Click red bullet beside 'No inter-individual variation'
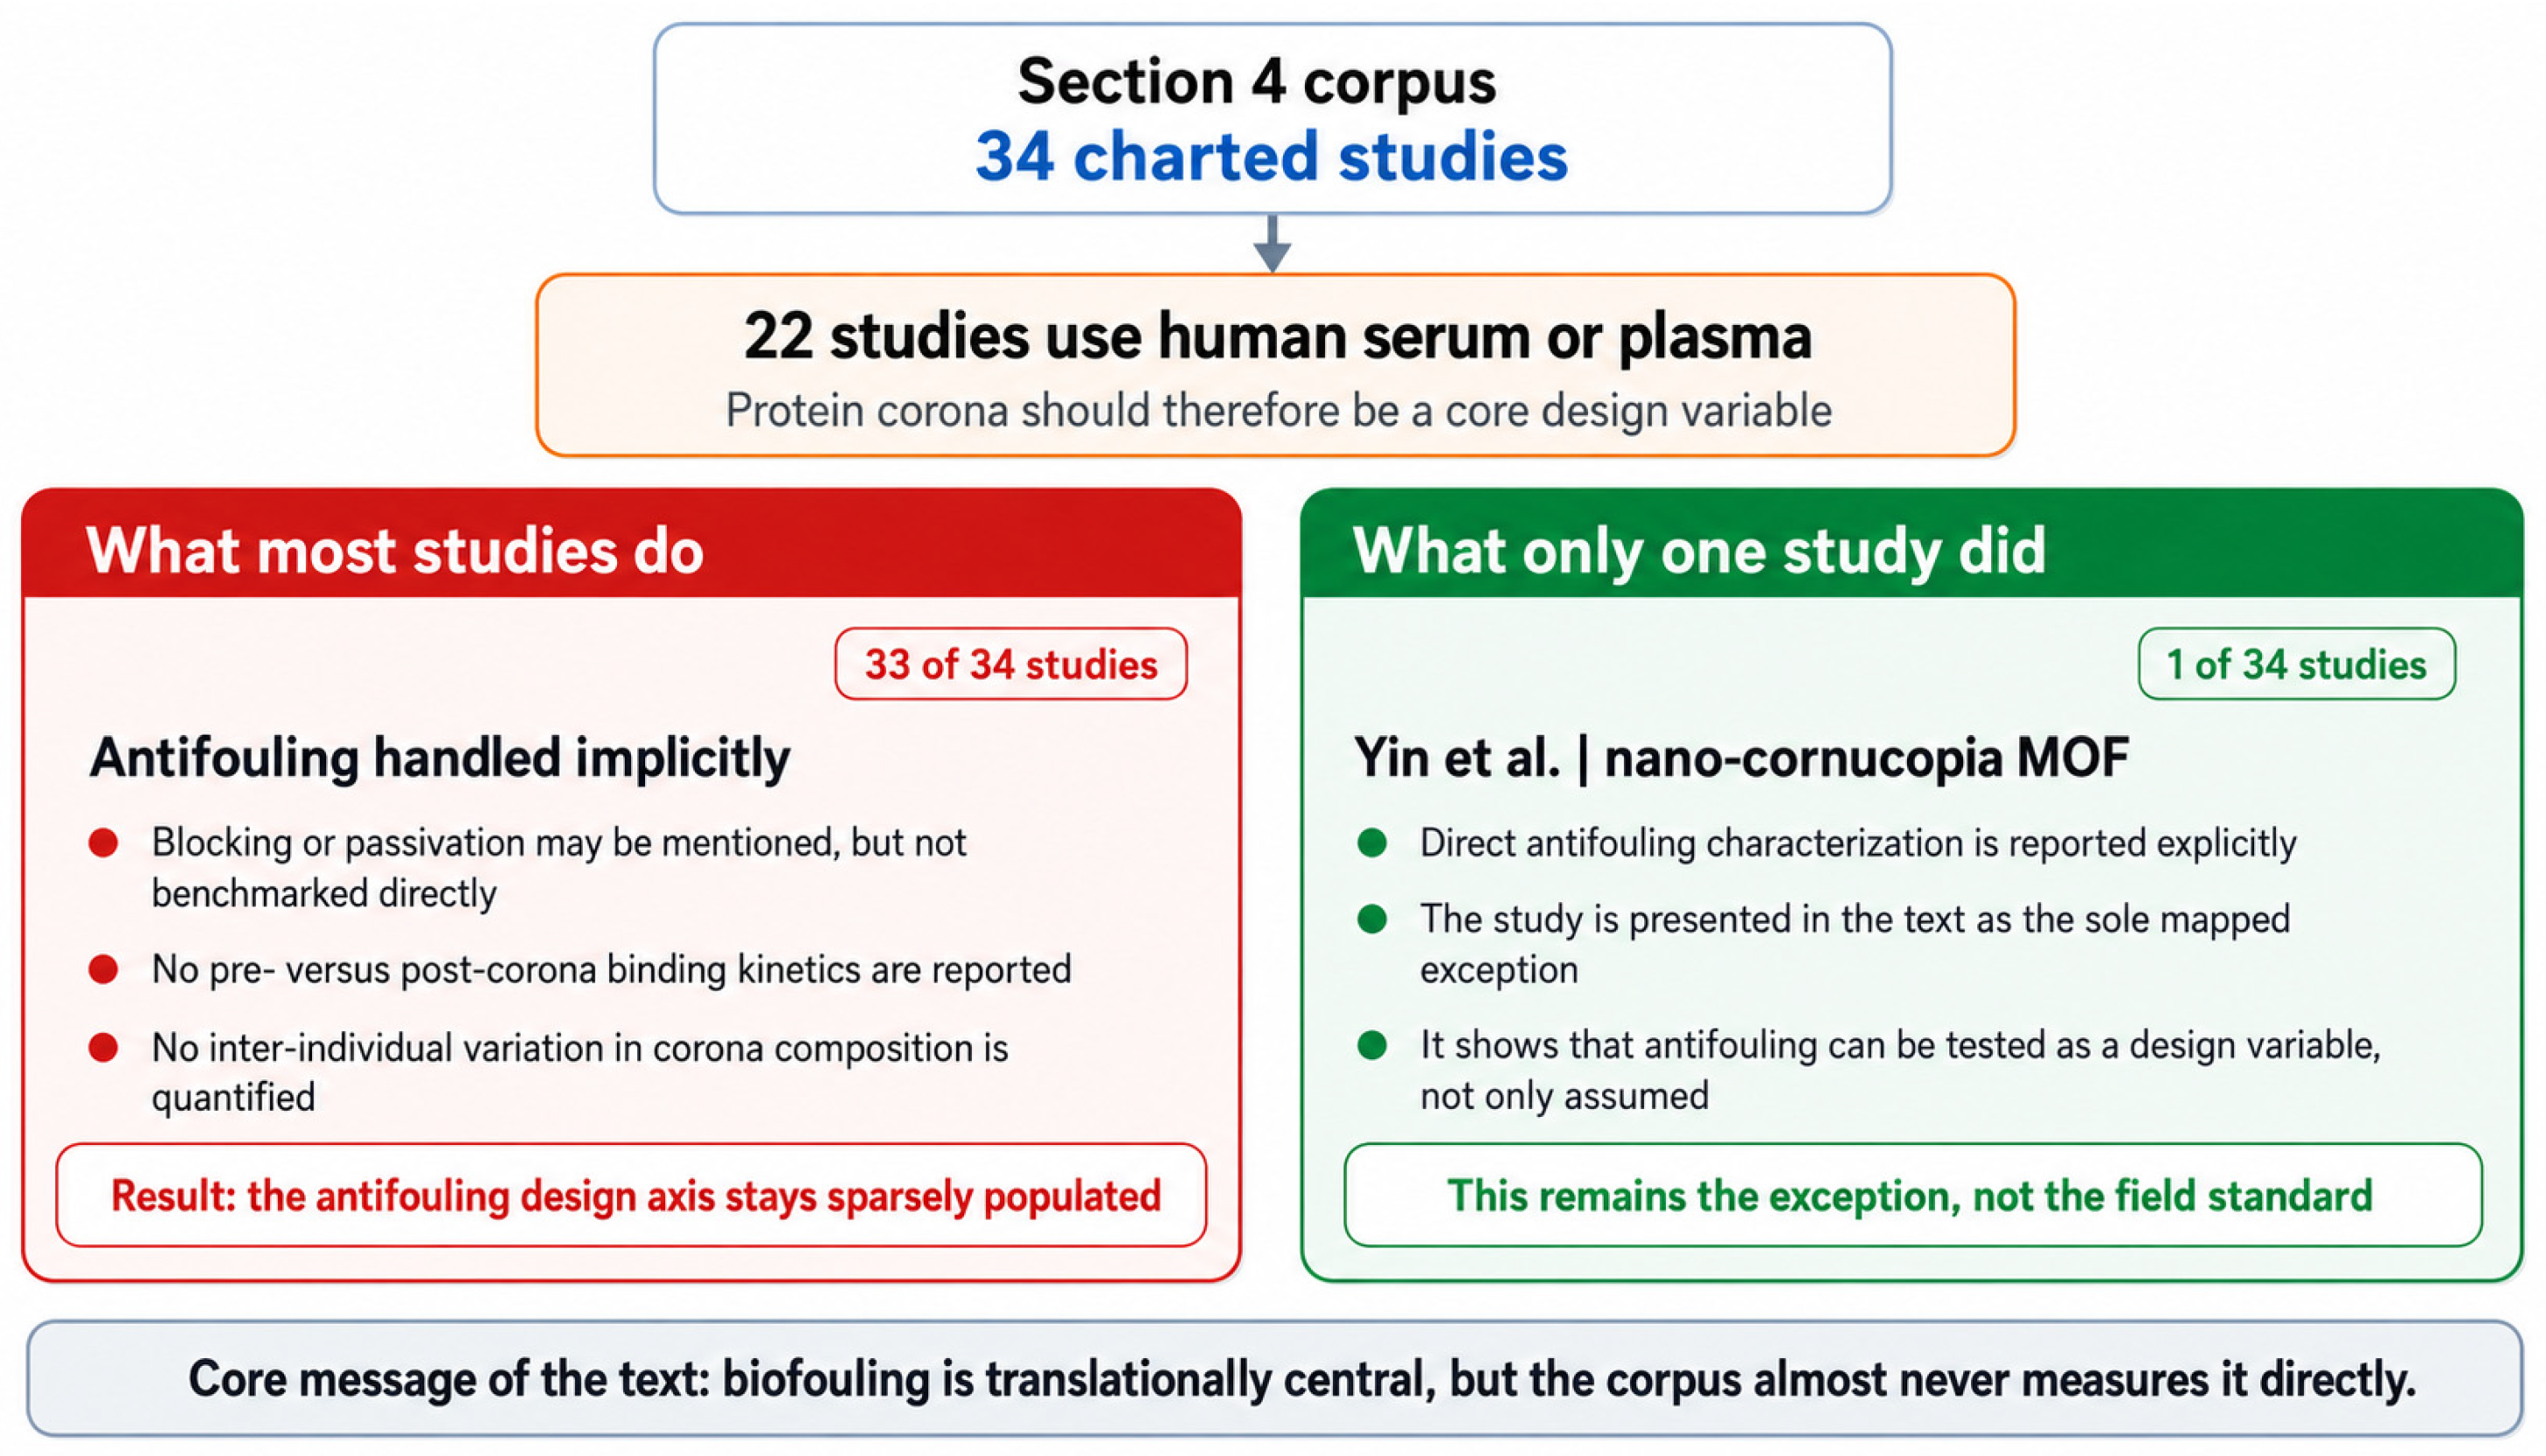The image size is (2546, 1456). point(103,1047)
